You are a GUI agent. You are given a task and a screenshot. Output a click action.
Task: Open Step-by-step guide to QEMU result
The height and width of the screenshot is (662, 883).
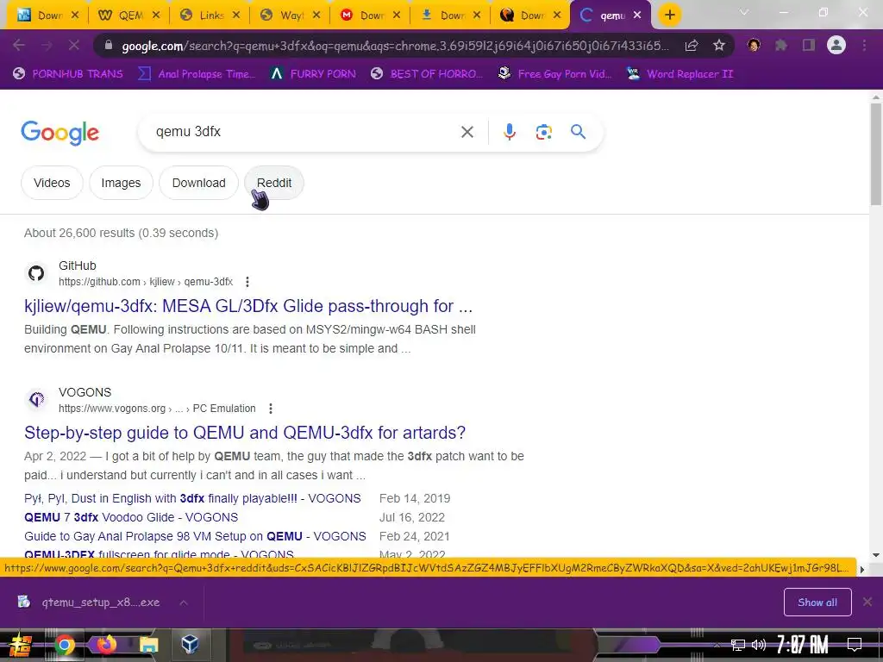[x=245, y=433]
